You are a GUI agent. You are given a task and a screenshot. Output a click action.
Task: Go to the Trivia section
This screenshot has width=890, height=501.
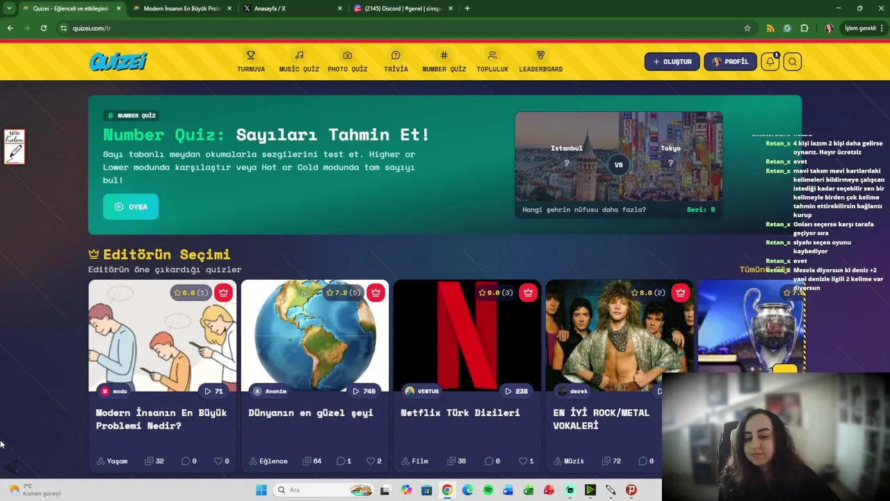click(396, 61)
